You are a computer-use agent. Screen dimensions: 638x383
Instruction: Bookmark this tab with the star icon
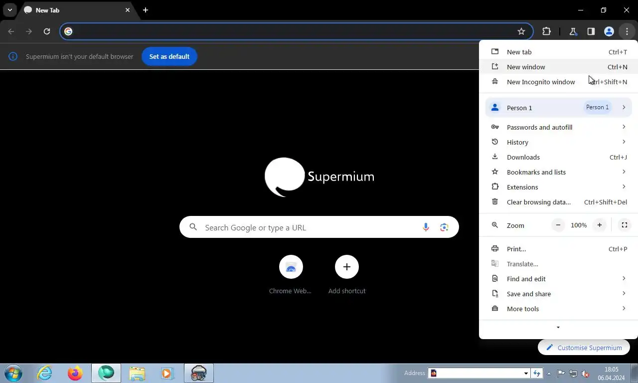coord(521,31)
